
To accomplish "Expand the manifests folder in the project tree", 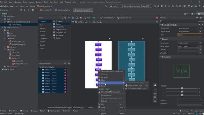I will tap(2, 16).
